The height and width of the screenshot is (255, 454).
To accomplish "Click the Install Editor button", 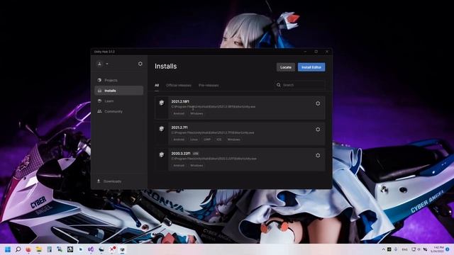I will click(311, 67).
